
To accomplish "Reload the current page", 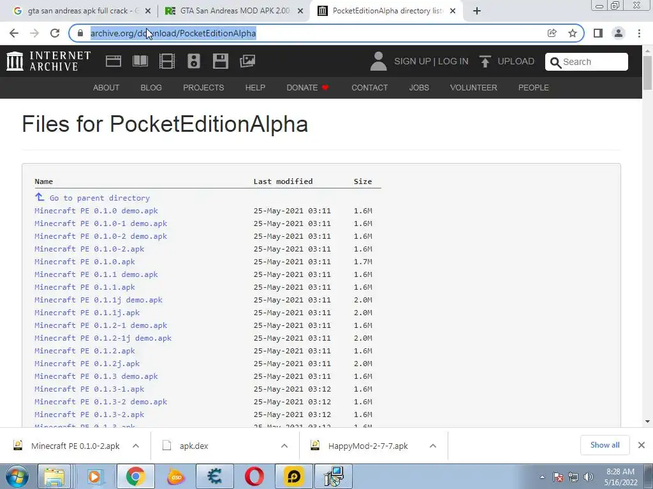I will coord(55,33).
